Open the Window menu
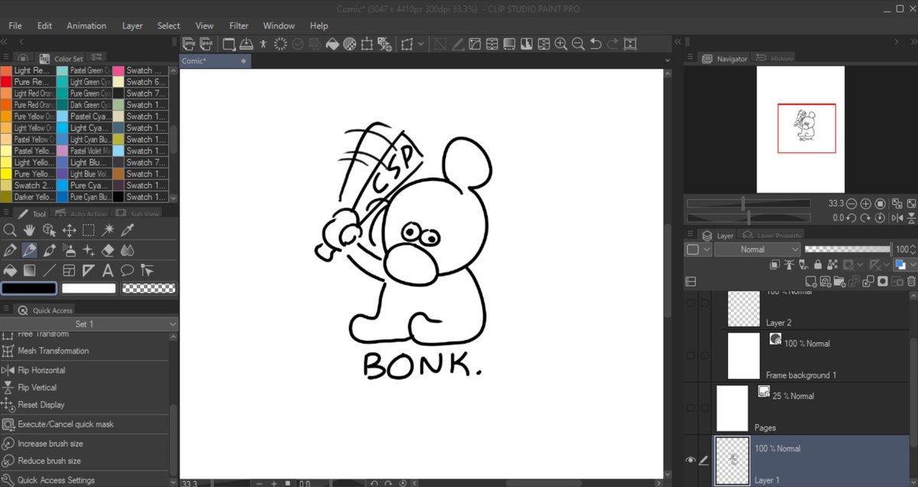918x487 pixels. 278,25
